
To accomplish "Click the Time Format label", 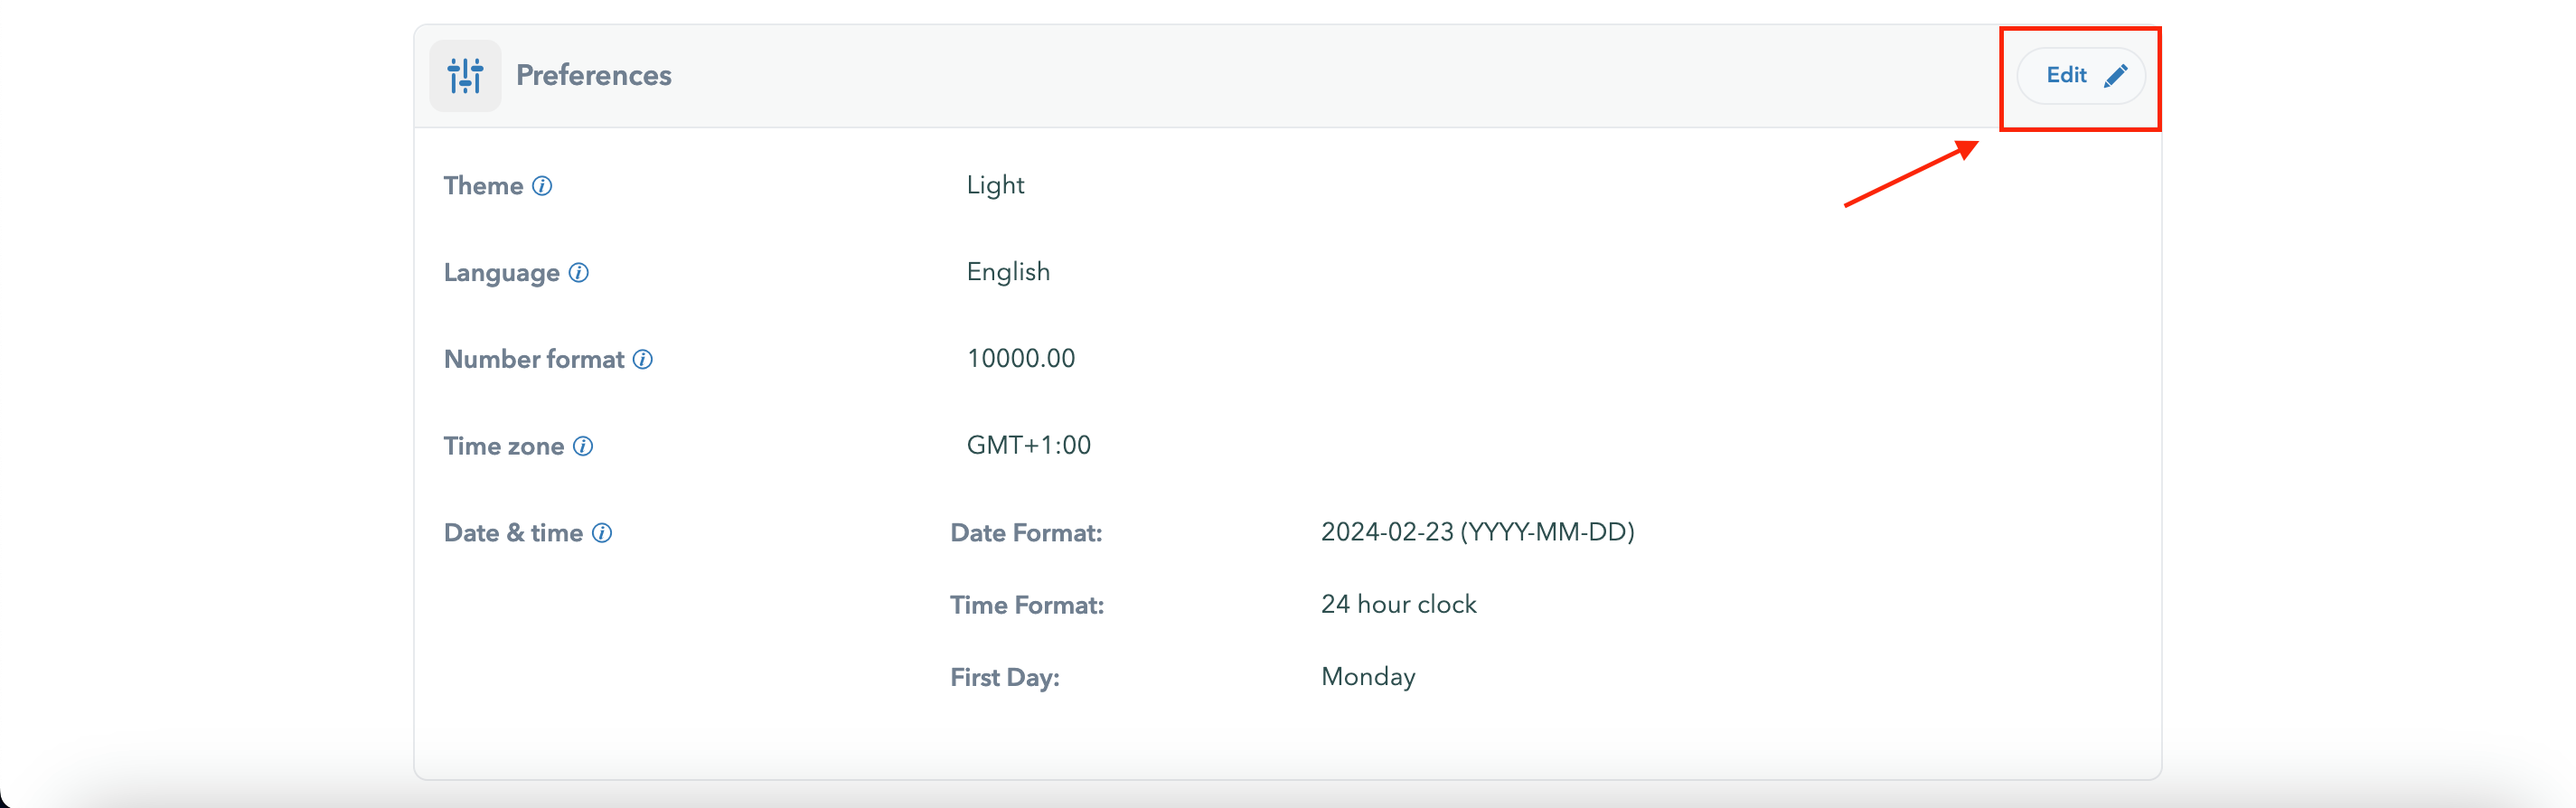I will [x=1026, y=606].
